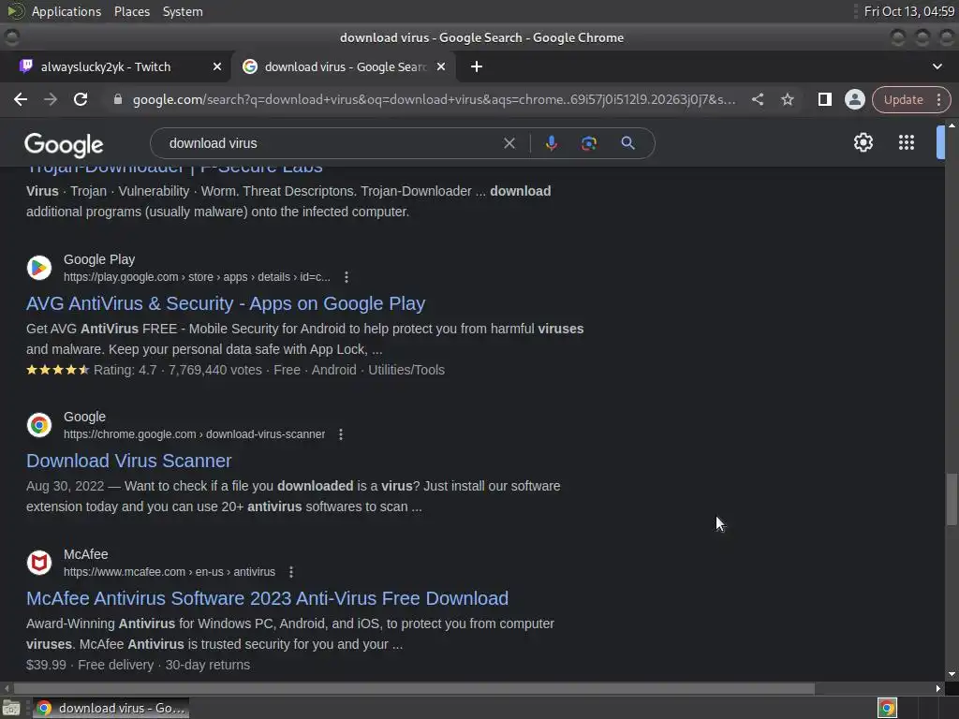Click the chrome.google.com download-virus-scanner URL

195,434
